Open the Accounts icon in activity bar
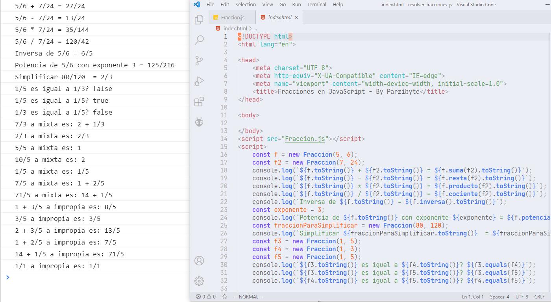This screenshot has height=302, width=551. click(x=199, y=261)
